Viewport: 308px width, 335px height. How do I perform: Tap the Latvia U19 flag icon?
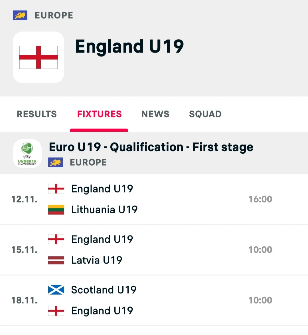click(x=56, y=260)
